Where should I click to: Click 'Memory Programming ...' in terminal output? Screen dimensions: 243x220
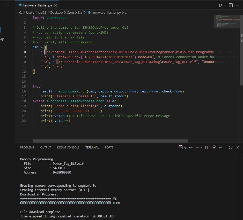click(40, 159)
